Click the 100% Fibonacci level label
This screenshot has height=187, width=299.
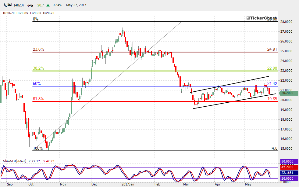tap(37, 148)
